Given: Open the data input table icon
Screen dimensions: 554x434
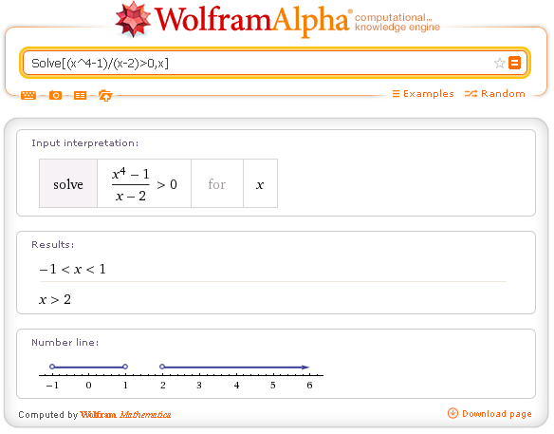Looking at the screenshot, I should [80, 95].
